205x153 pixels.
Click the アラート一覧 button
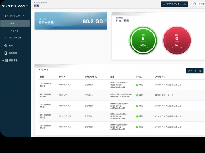coord(195,71)
